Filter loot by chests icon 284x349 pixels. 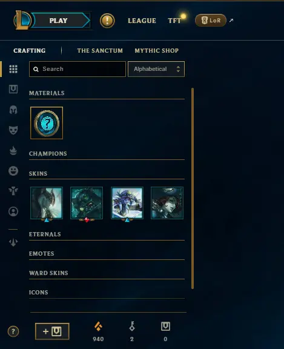(x=13, y=89)
